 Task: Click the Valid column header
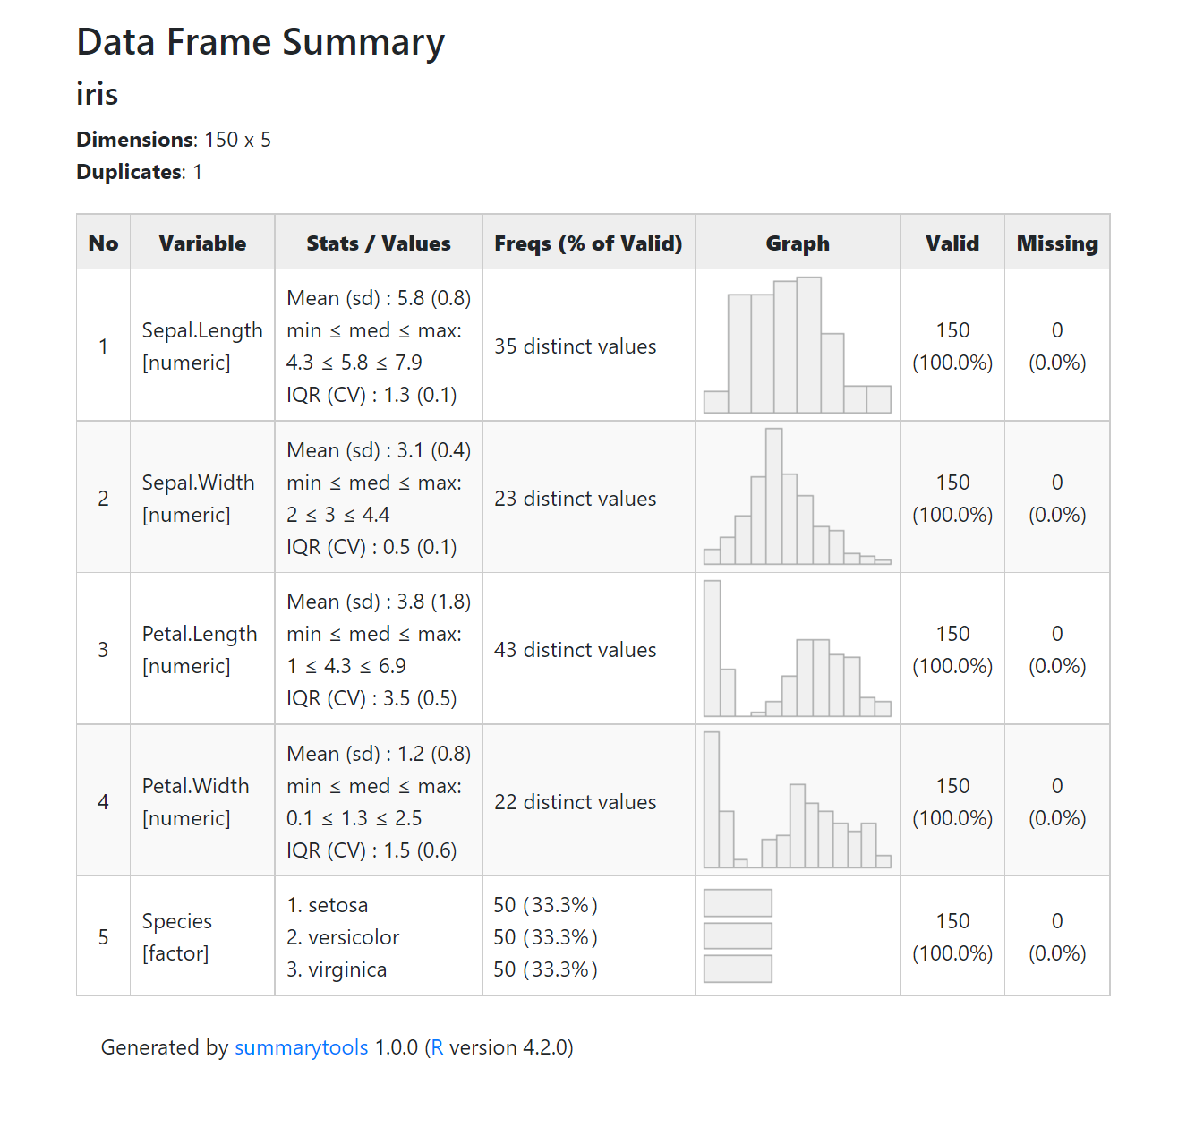[952, 243]
